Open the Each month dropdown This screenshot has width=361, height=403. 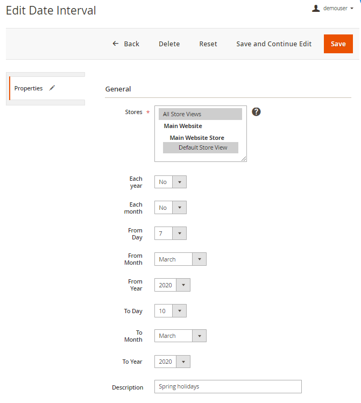pos(171,208)
